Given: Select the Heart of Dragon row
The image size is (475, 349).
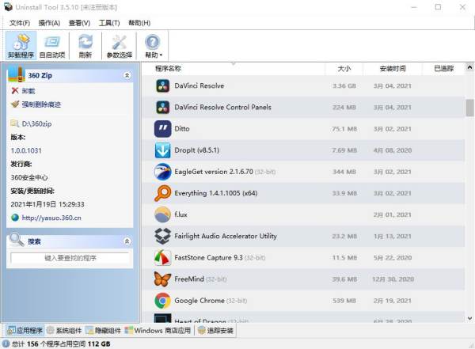Looking at the screenshot, I should (303, 318).
